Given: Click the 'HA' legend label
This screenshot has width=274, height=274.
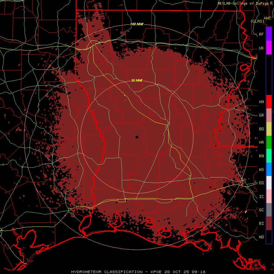Looking at the screenshot, I should click(261, 102).
